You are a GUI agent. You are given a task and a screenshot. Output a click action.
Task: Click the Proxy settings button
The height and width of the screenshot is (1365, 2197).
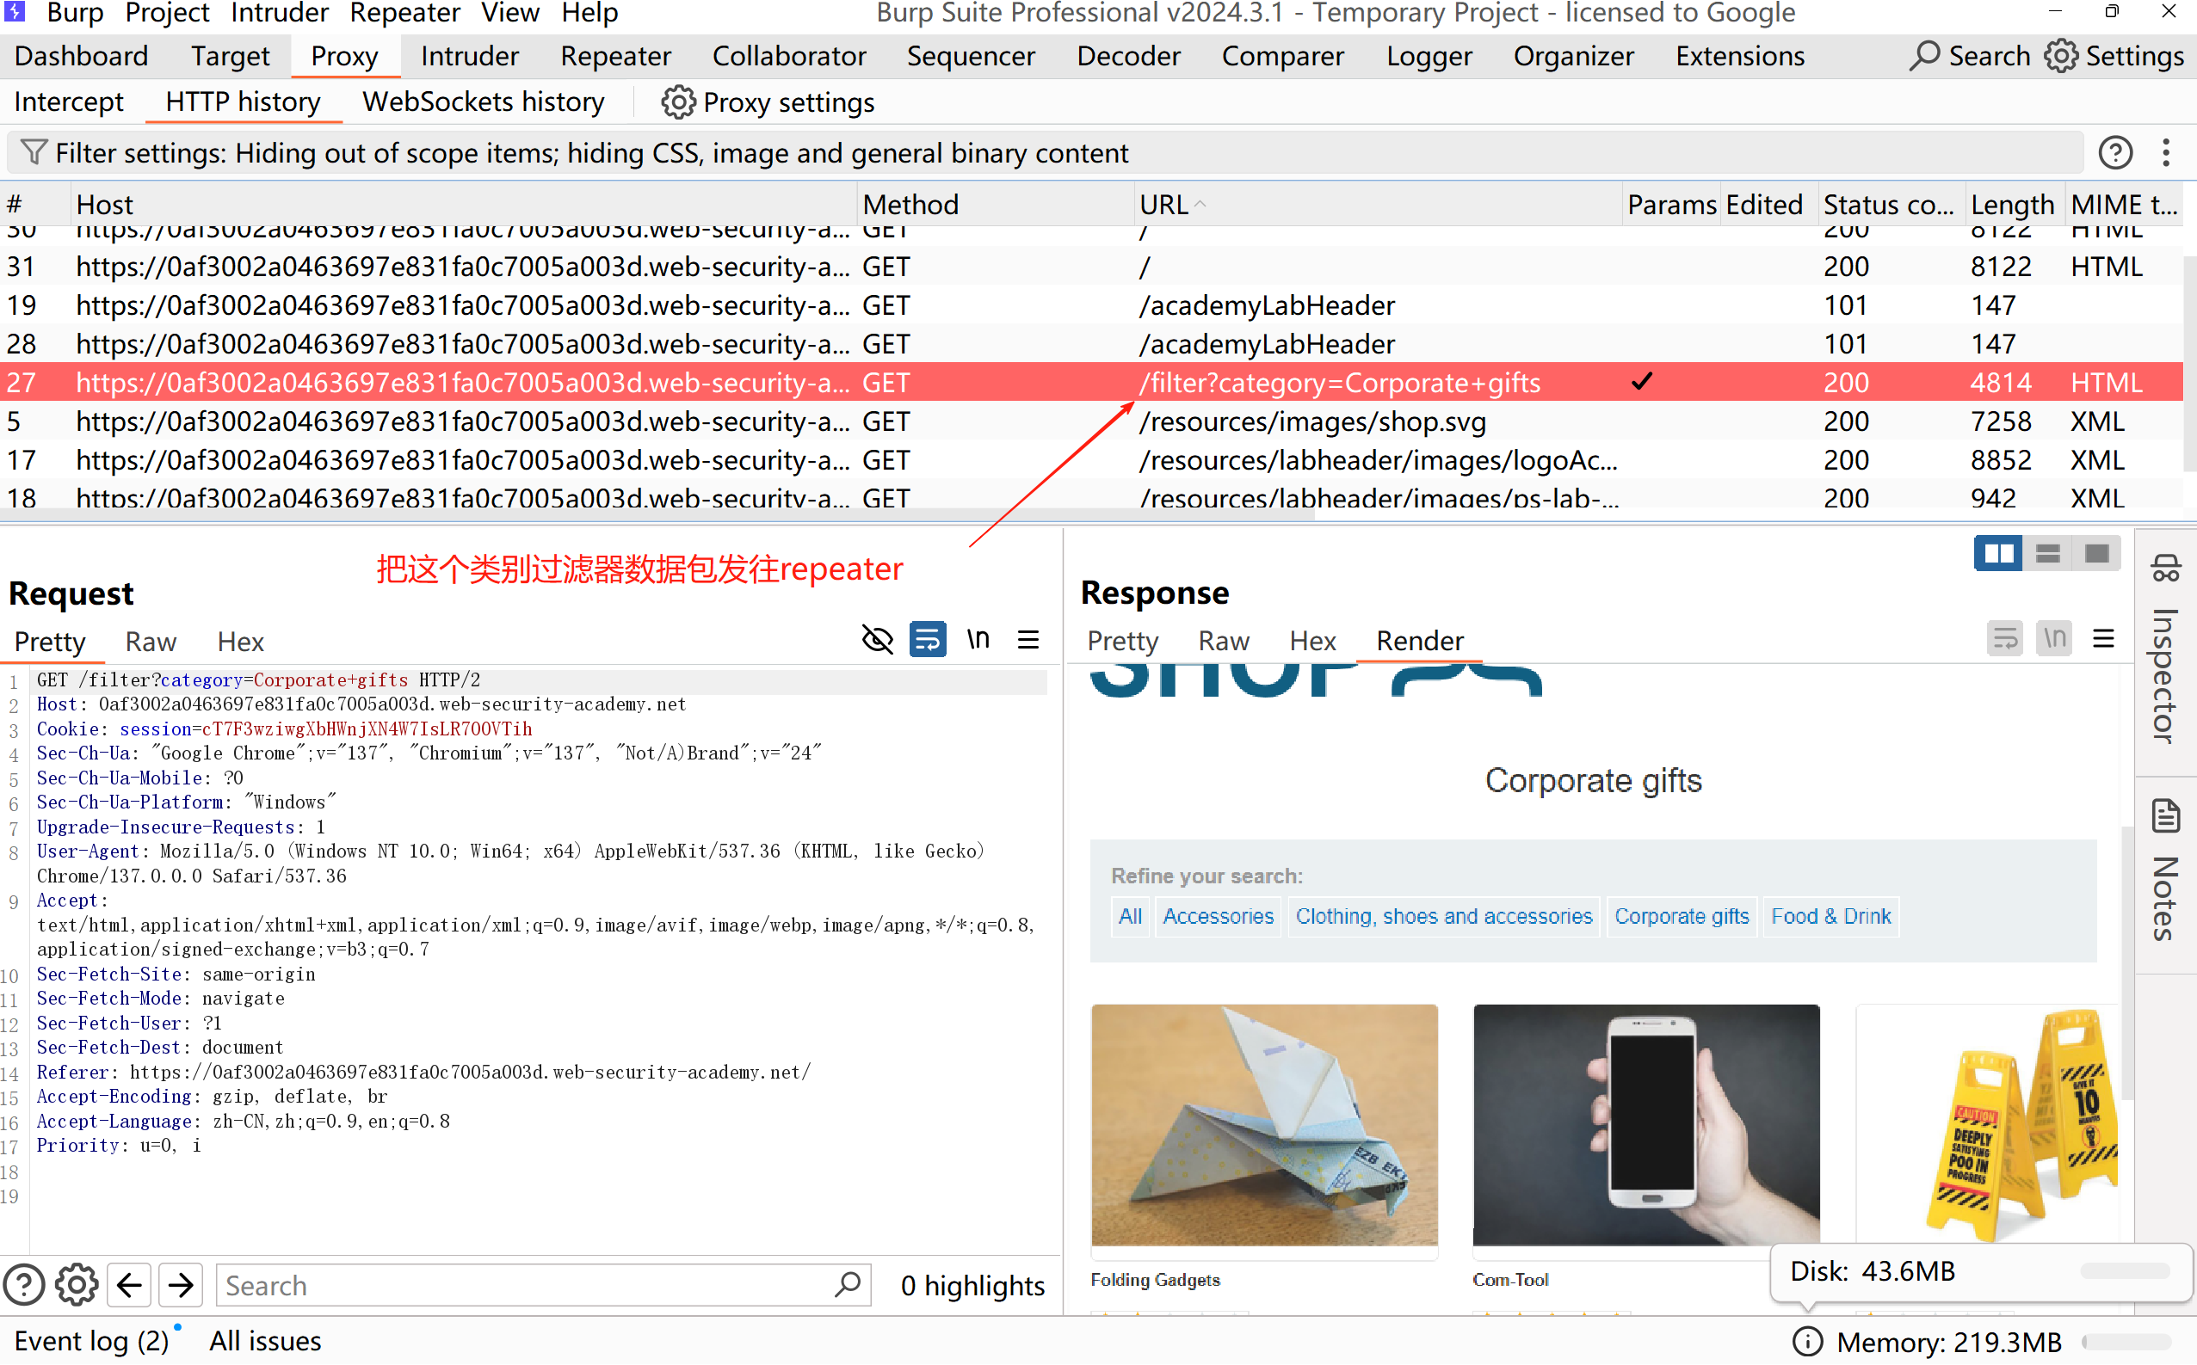(768, 102)
